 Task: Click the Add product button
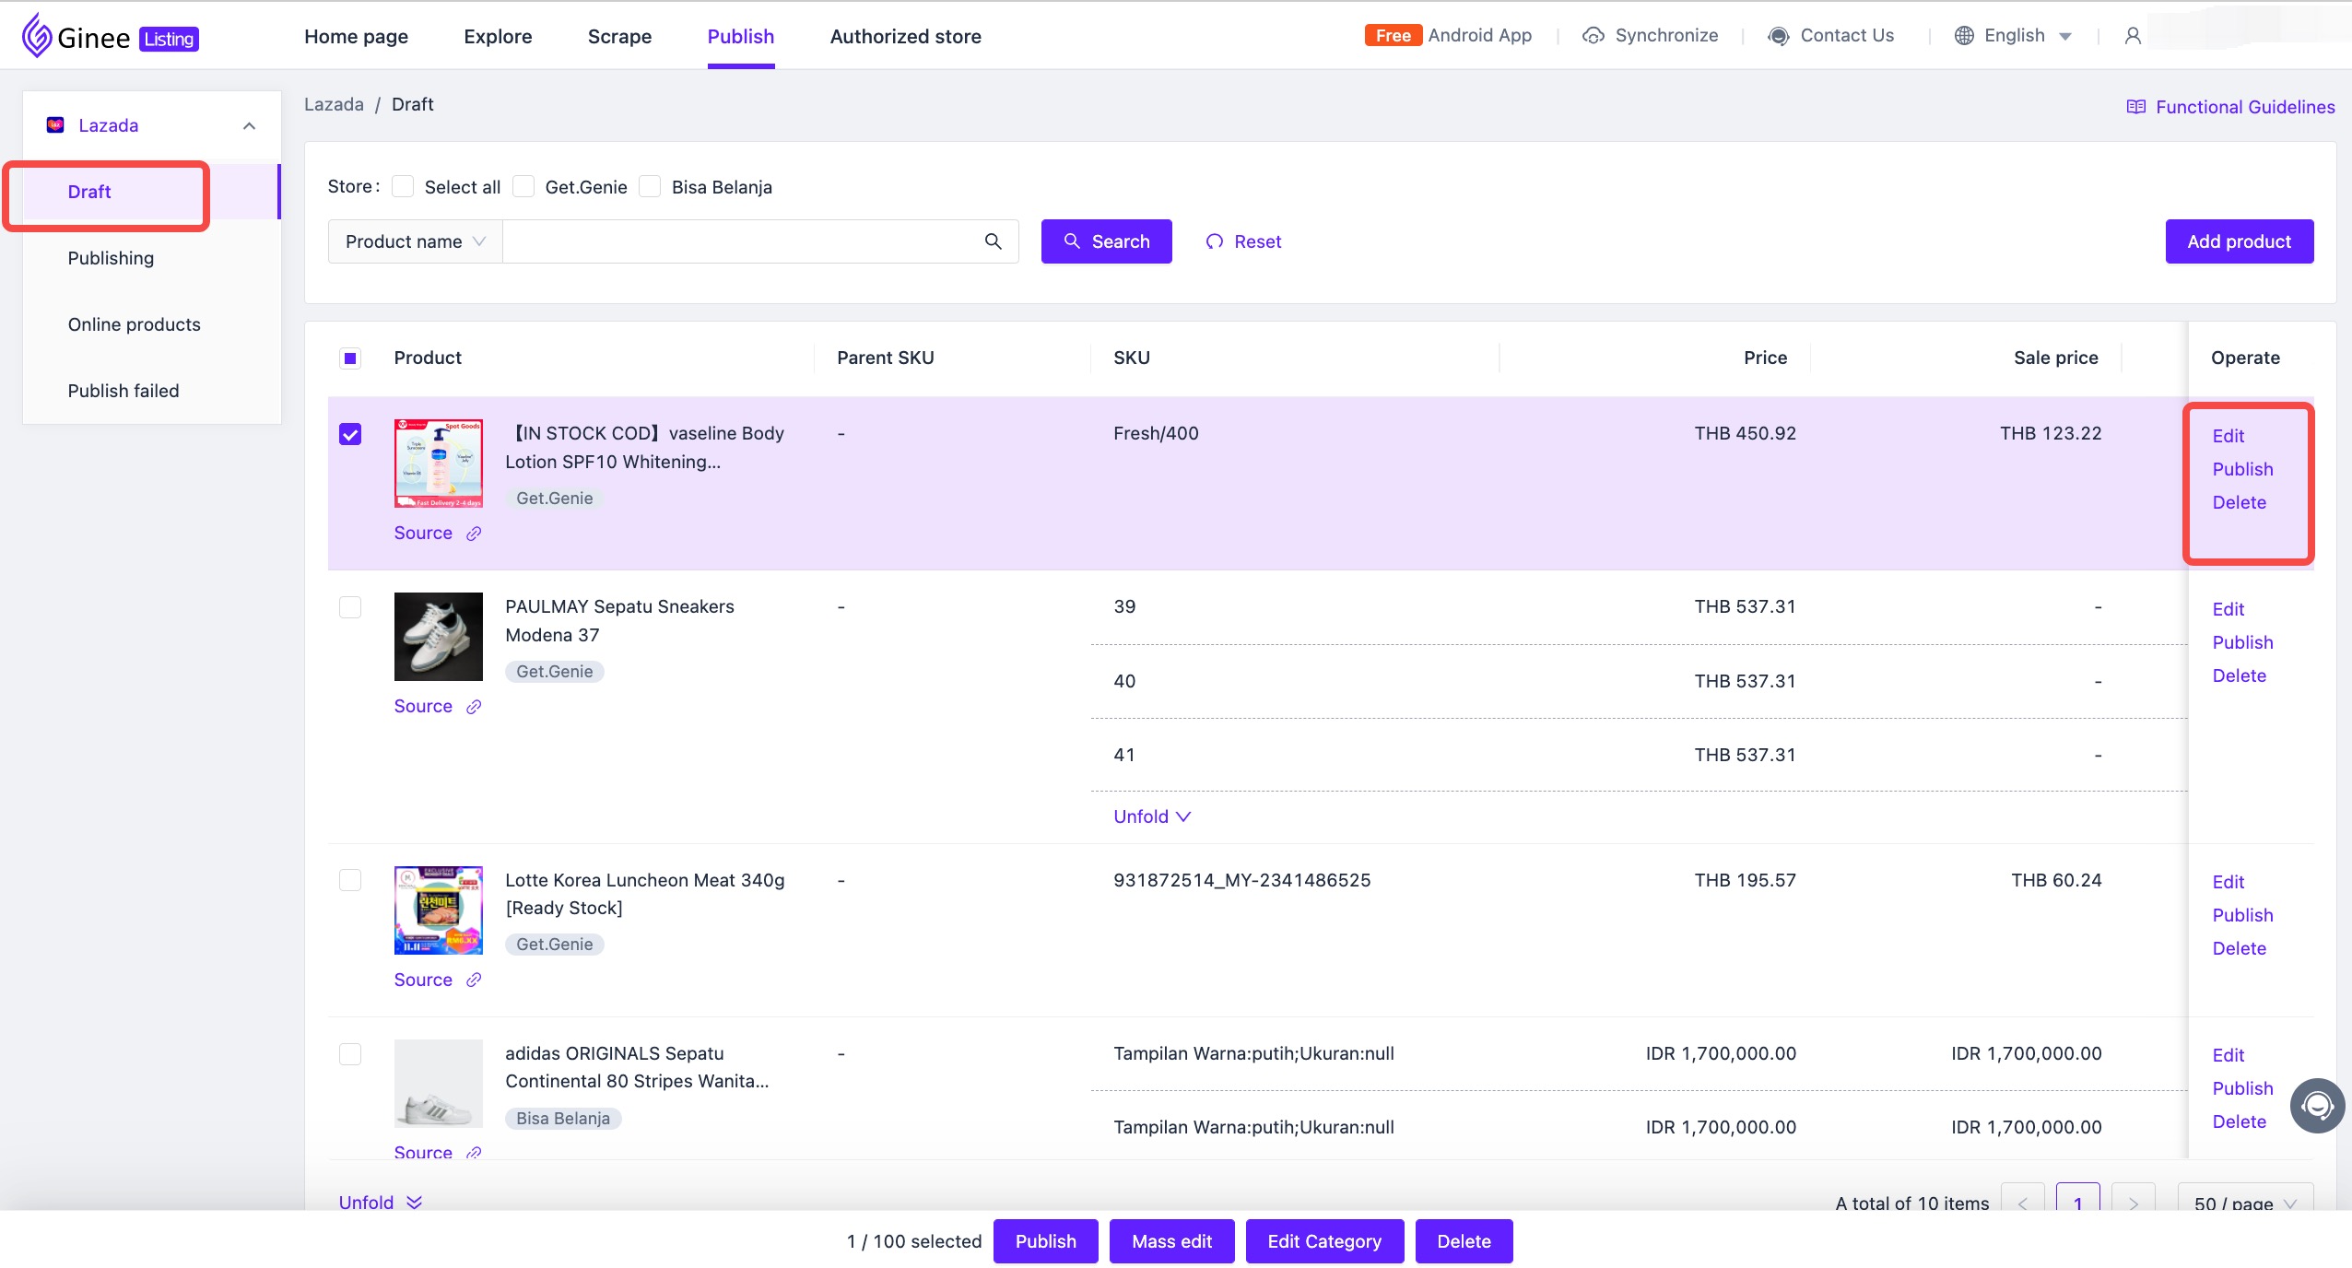pos(2239,241)
